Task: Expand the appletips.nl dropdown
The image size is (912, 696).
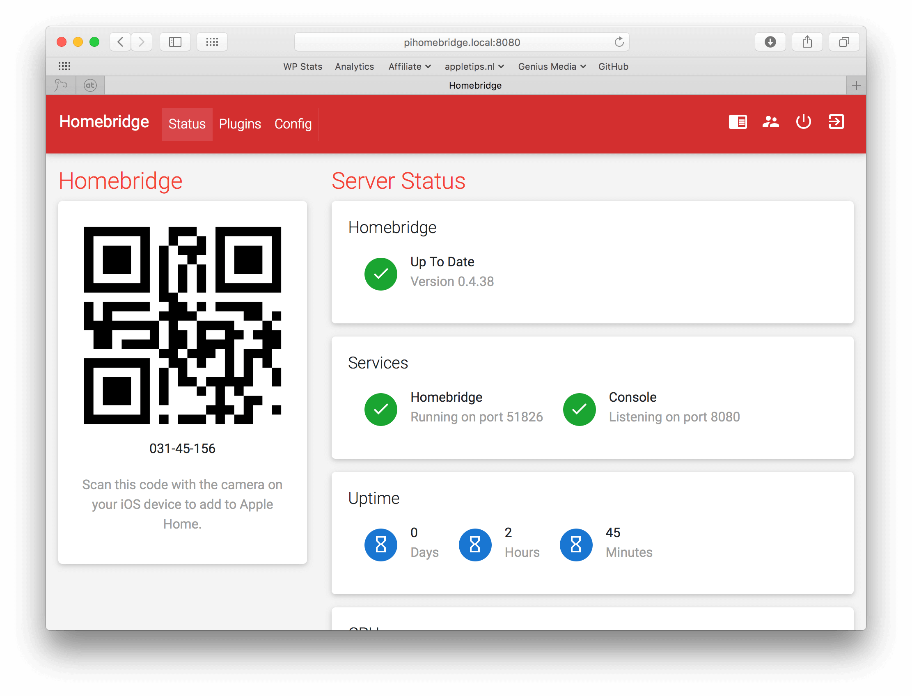Action: point(474,66)
